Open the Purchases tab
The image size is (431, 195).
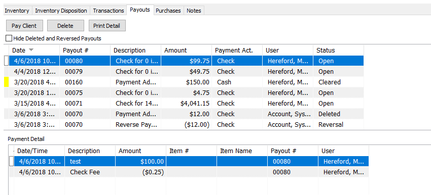168,11
